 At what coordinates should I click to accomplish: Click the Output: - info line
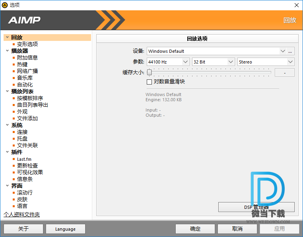tap(155, 115)
